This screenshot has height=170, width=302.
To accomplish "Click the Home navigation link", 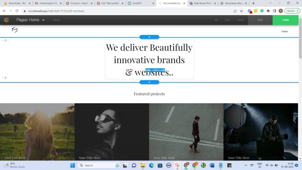I will (x=284, y=31).
